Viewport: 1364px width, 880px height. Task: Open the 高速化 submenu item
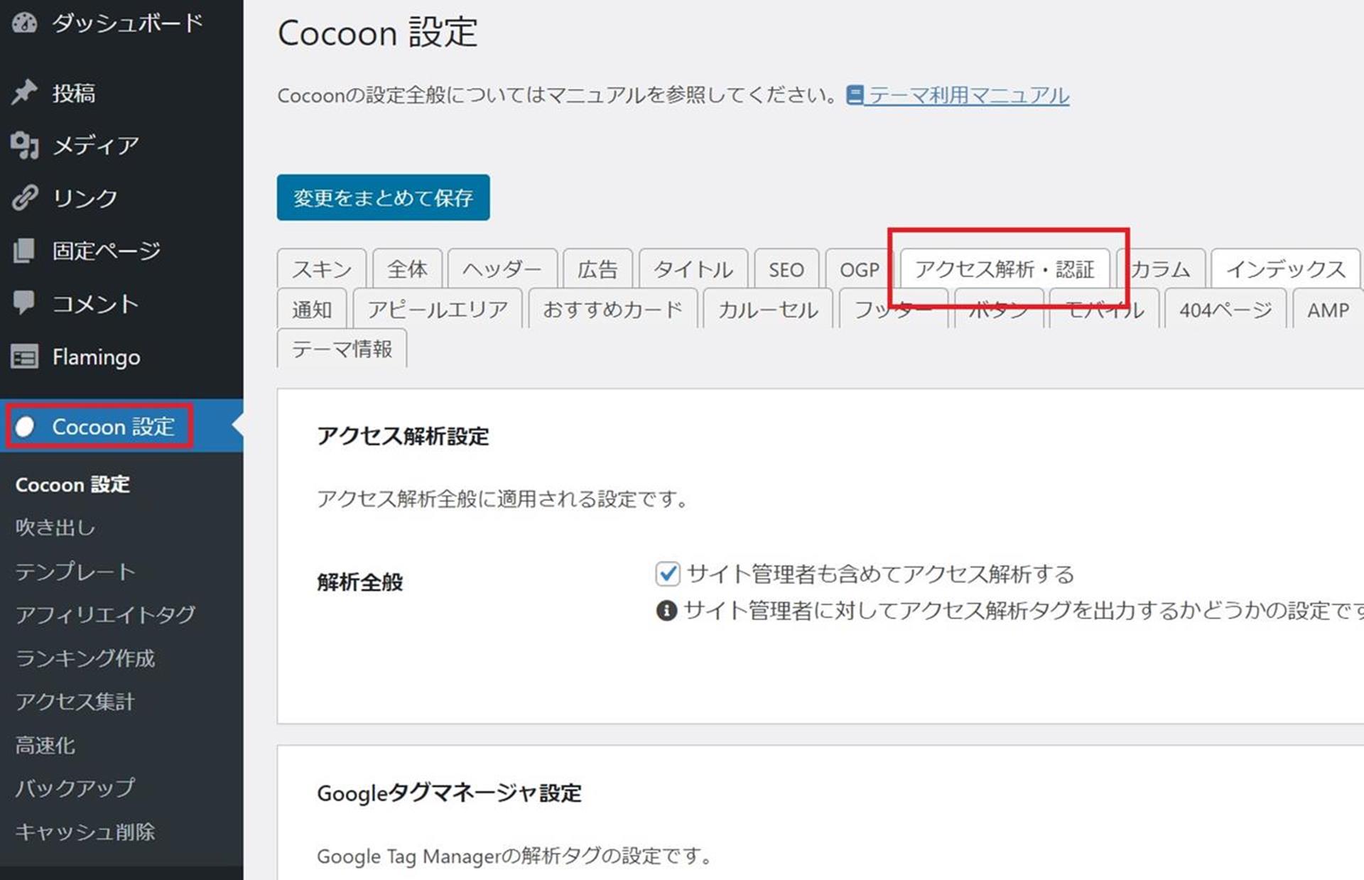click(x=45, y=745)
